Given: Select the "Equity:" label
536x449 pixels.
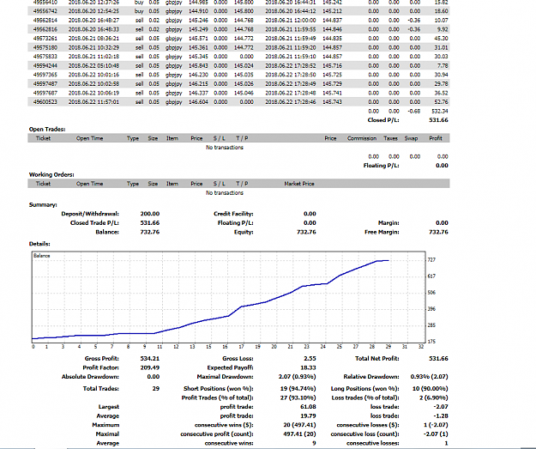Looking at the screenshot, I should (x=244, y=232).
